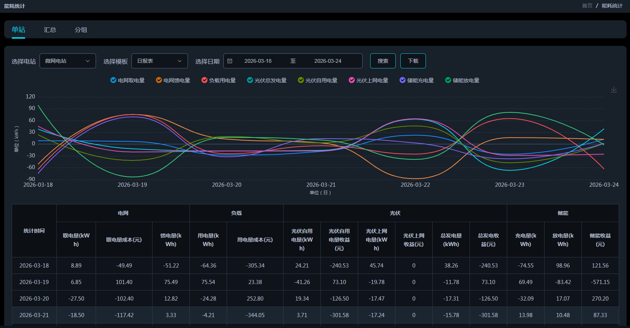Click the 101.40 取电量成本 cell
The height and width of the screenshot is (328, 630).
124,282
